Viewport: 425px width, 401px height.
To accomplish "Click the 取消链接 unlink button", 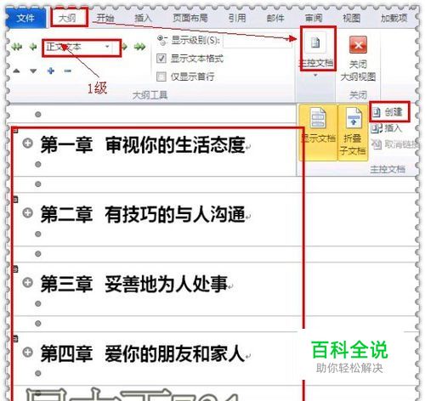I will 394,144.
